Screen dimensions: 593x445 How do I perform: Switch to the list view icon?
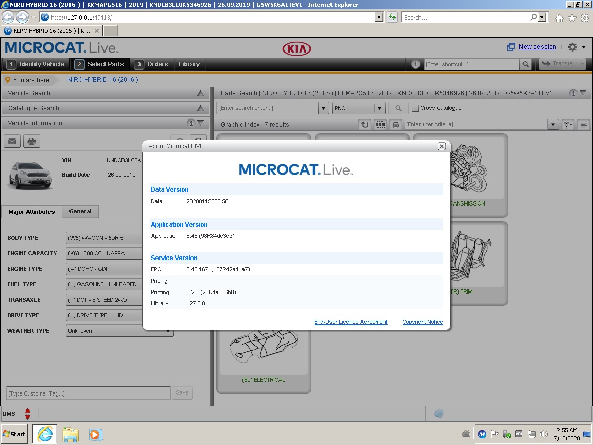pyautogui.click(x=584, y=124)
